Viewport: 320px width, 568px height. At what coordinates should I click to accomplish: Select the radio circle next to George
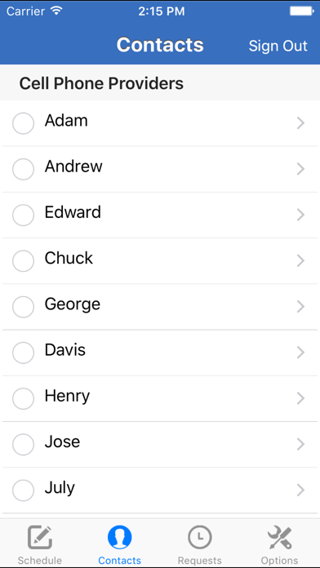point(23,307)
